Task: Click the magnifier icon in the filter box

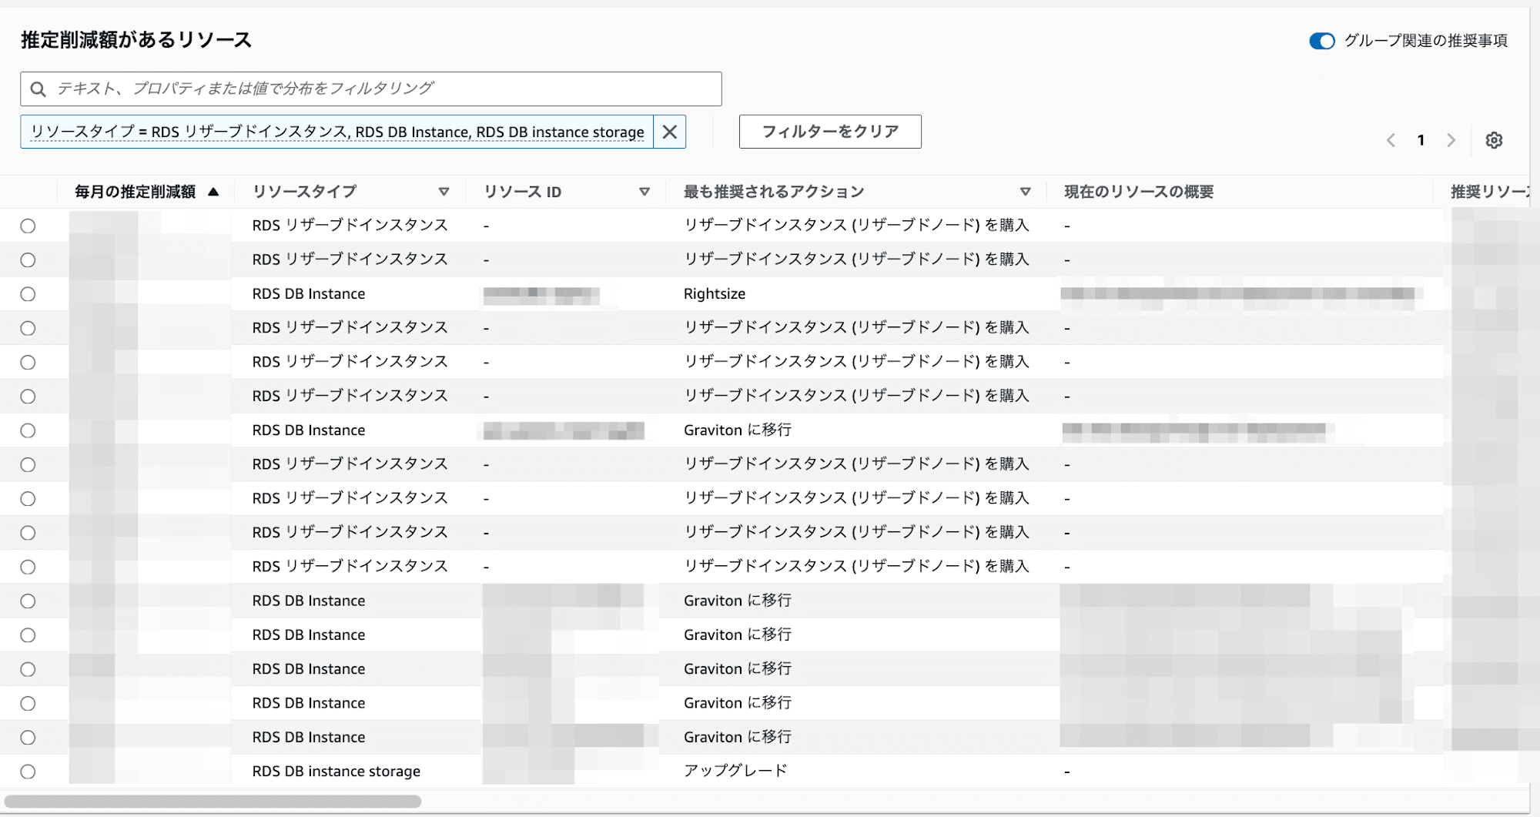Action: [x=38, y=89]
